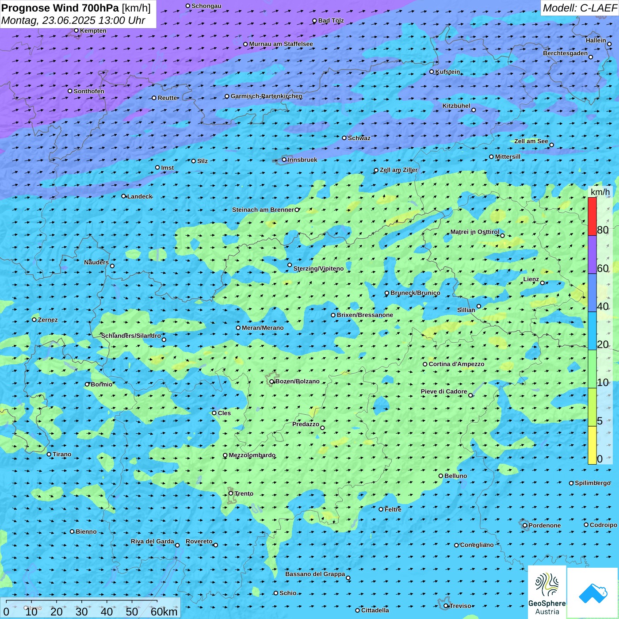Select the Riva del Garda label

click(x=152, y=541)
